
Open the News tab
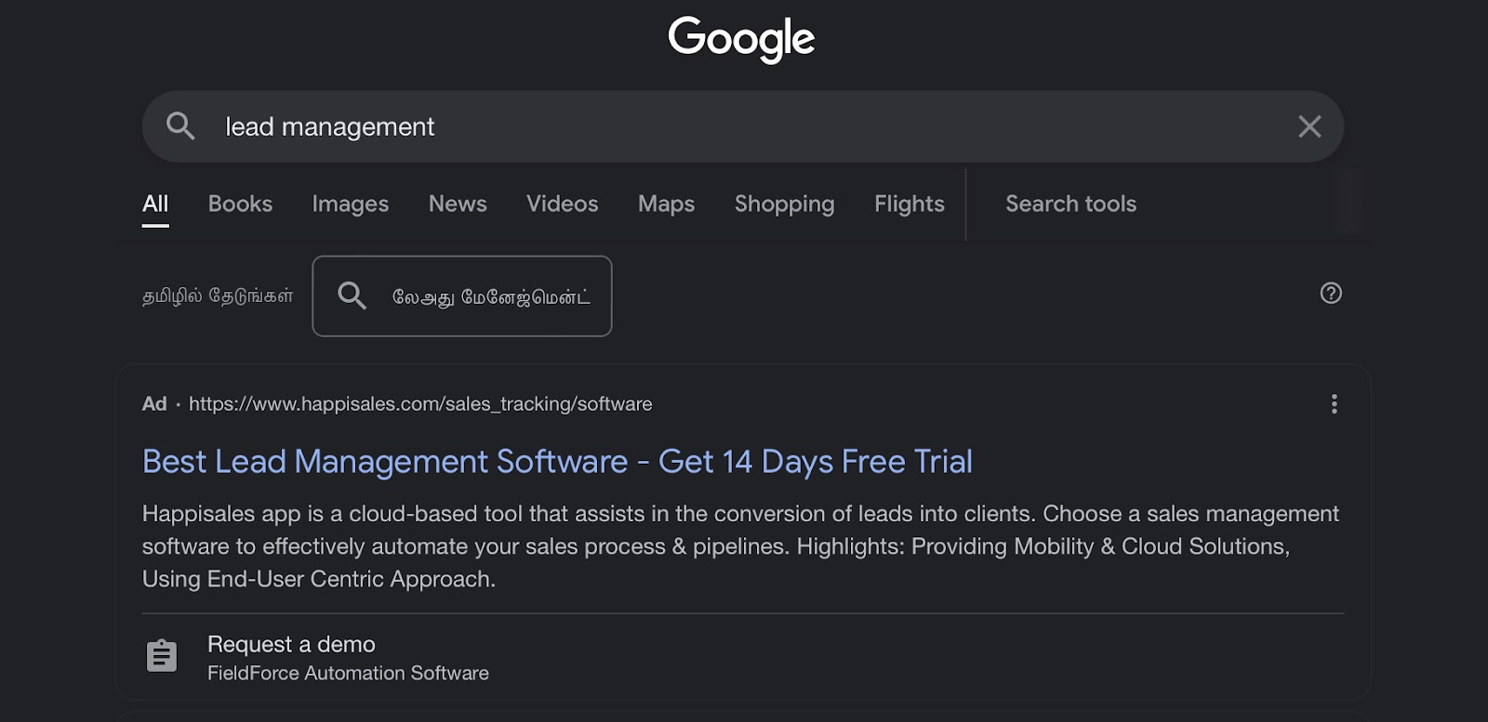pos(458,203)
